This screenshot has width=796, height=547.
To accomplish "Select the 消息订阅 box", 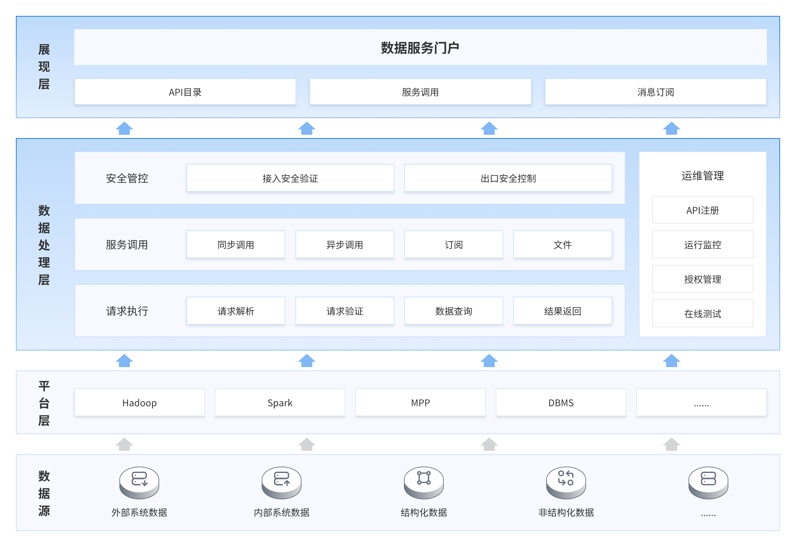I will tap(656, 92).
